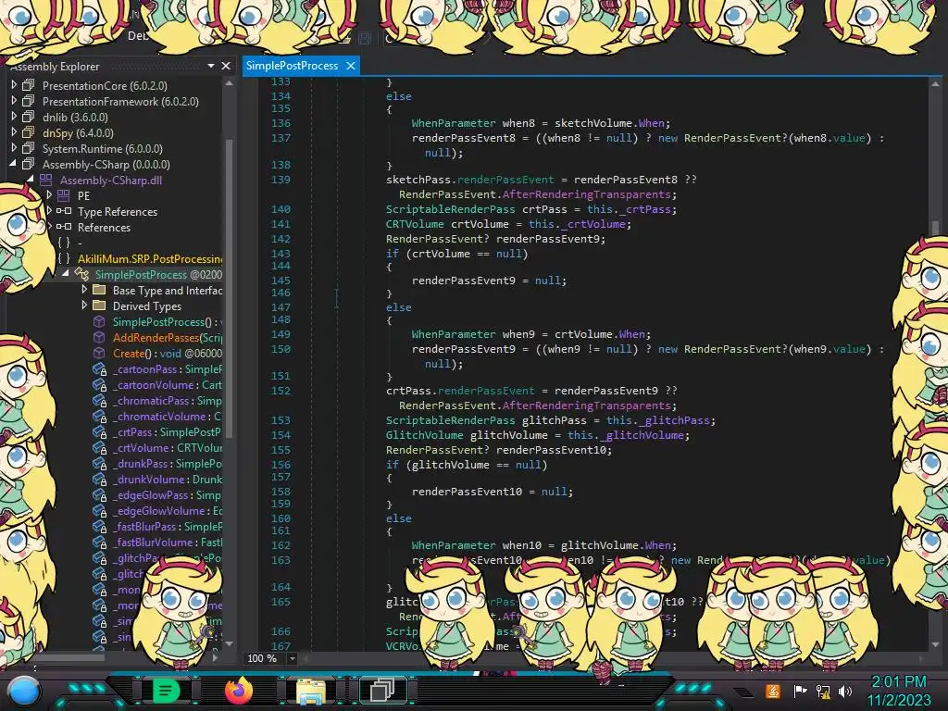
Task: Click the network status tray icon
Action: 823,691
